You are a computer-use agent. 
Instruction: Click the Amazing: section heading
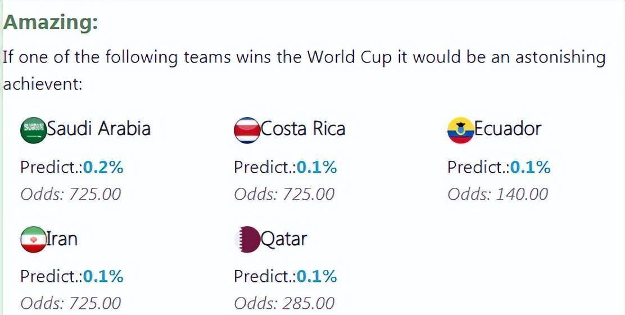(50, 23)
